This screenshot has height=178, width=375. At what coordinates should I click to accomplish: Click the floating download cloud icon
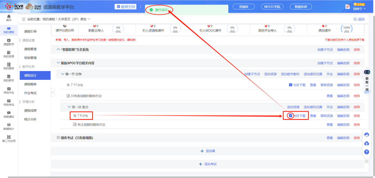tap(366, 143)
